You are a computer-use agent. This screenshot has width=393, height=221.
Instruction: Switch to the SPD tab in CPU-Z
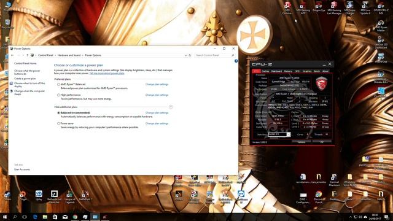pyautogui.click(x=297, y=71)
